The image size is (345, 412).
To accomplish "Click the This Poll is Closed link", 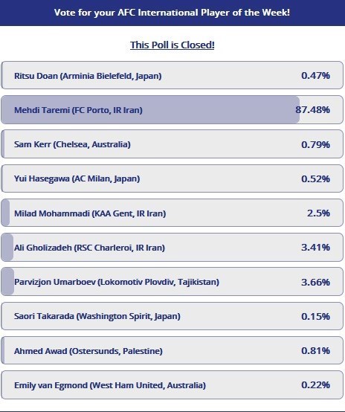I will pyautogui.click(x=172, y=45).
